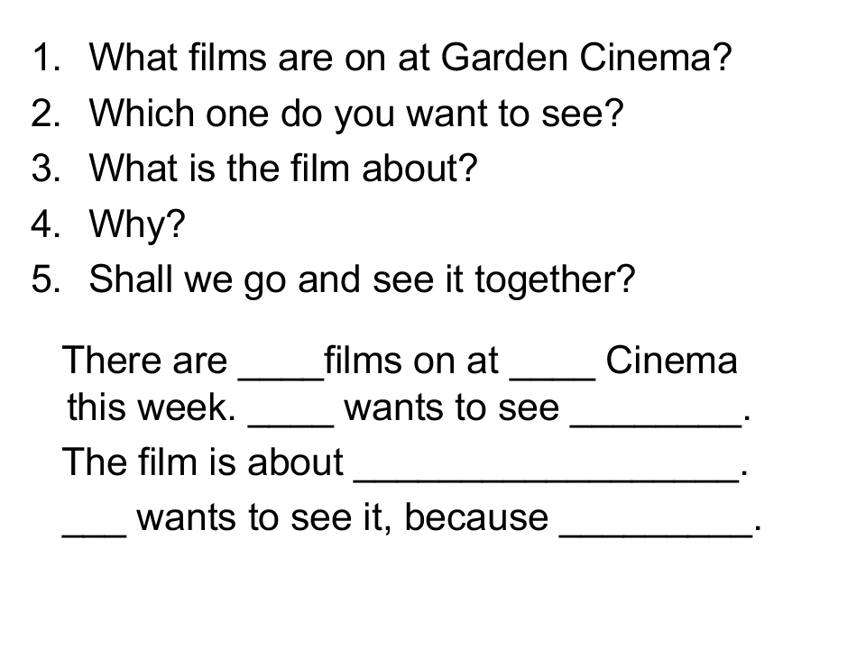Click the question "What is the film about?"
This screenshot has height=649, width=866.
[x=281, y=169]
